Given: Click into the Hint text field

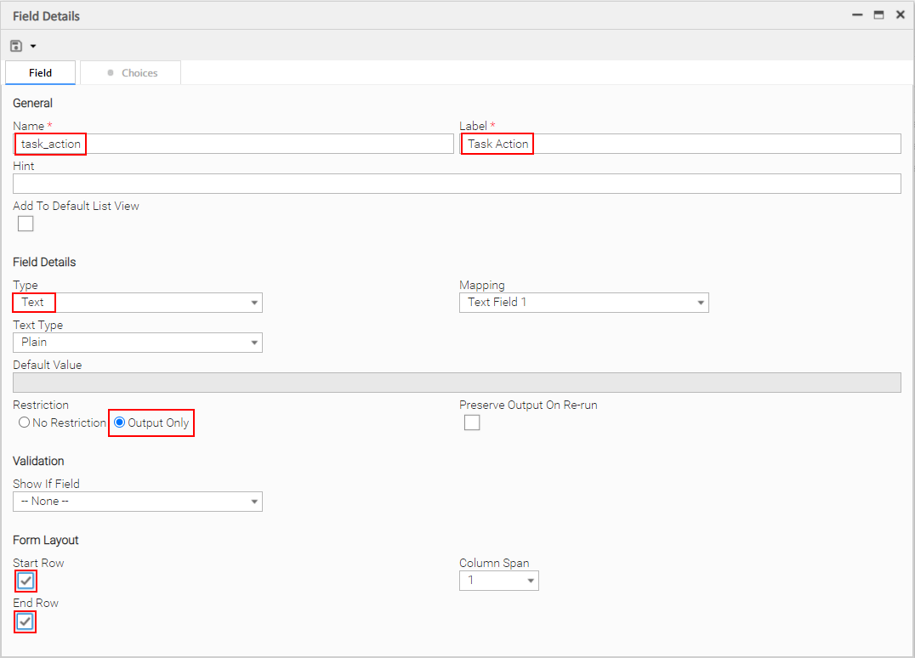Looking at the screenshot, I should click(457, 184).
